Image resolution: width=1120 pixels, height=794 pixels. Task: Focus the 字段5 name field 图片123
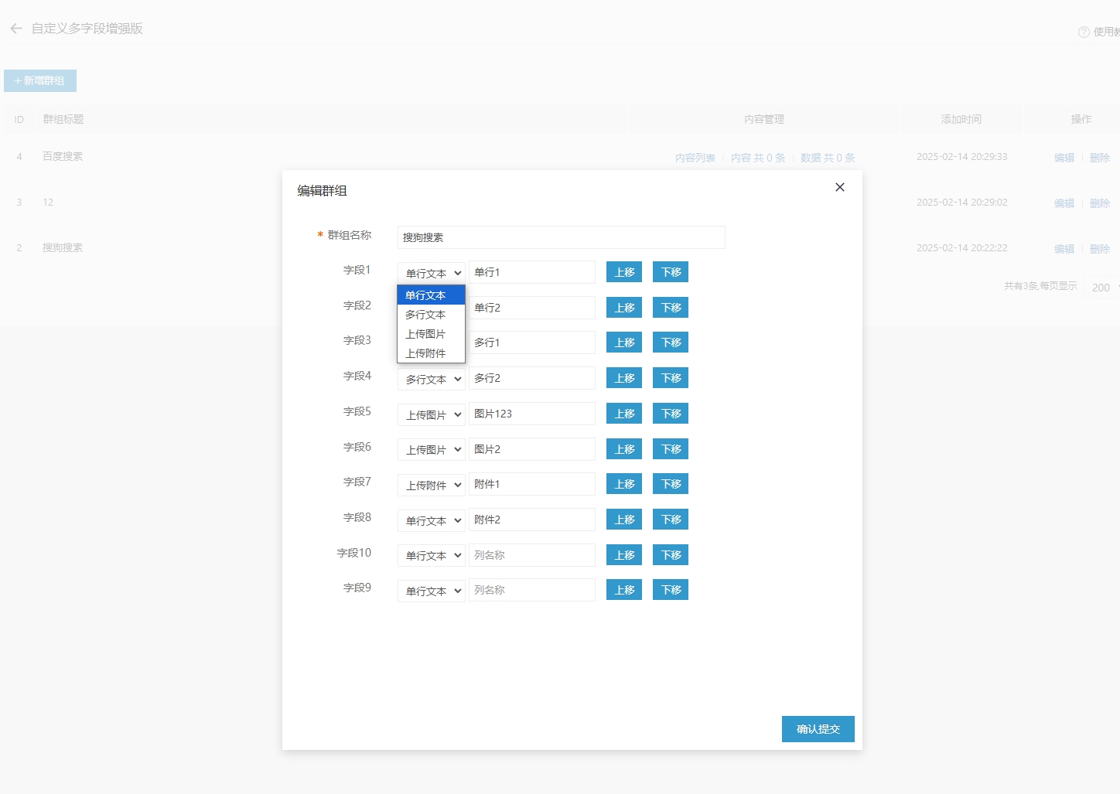pyautogui.click(x=531, y=414)
